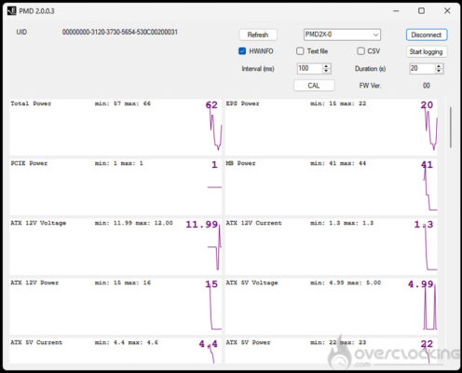Uncheck the HWINFO checkbox
This screenshot has width=462, height=373.
point(242,51)
